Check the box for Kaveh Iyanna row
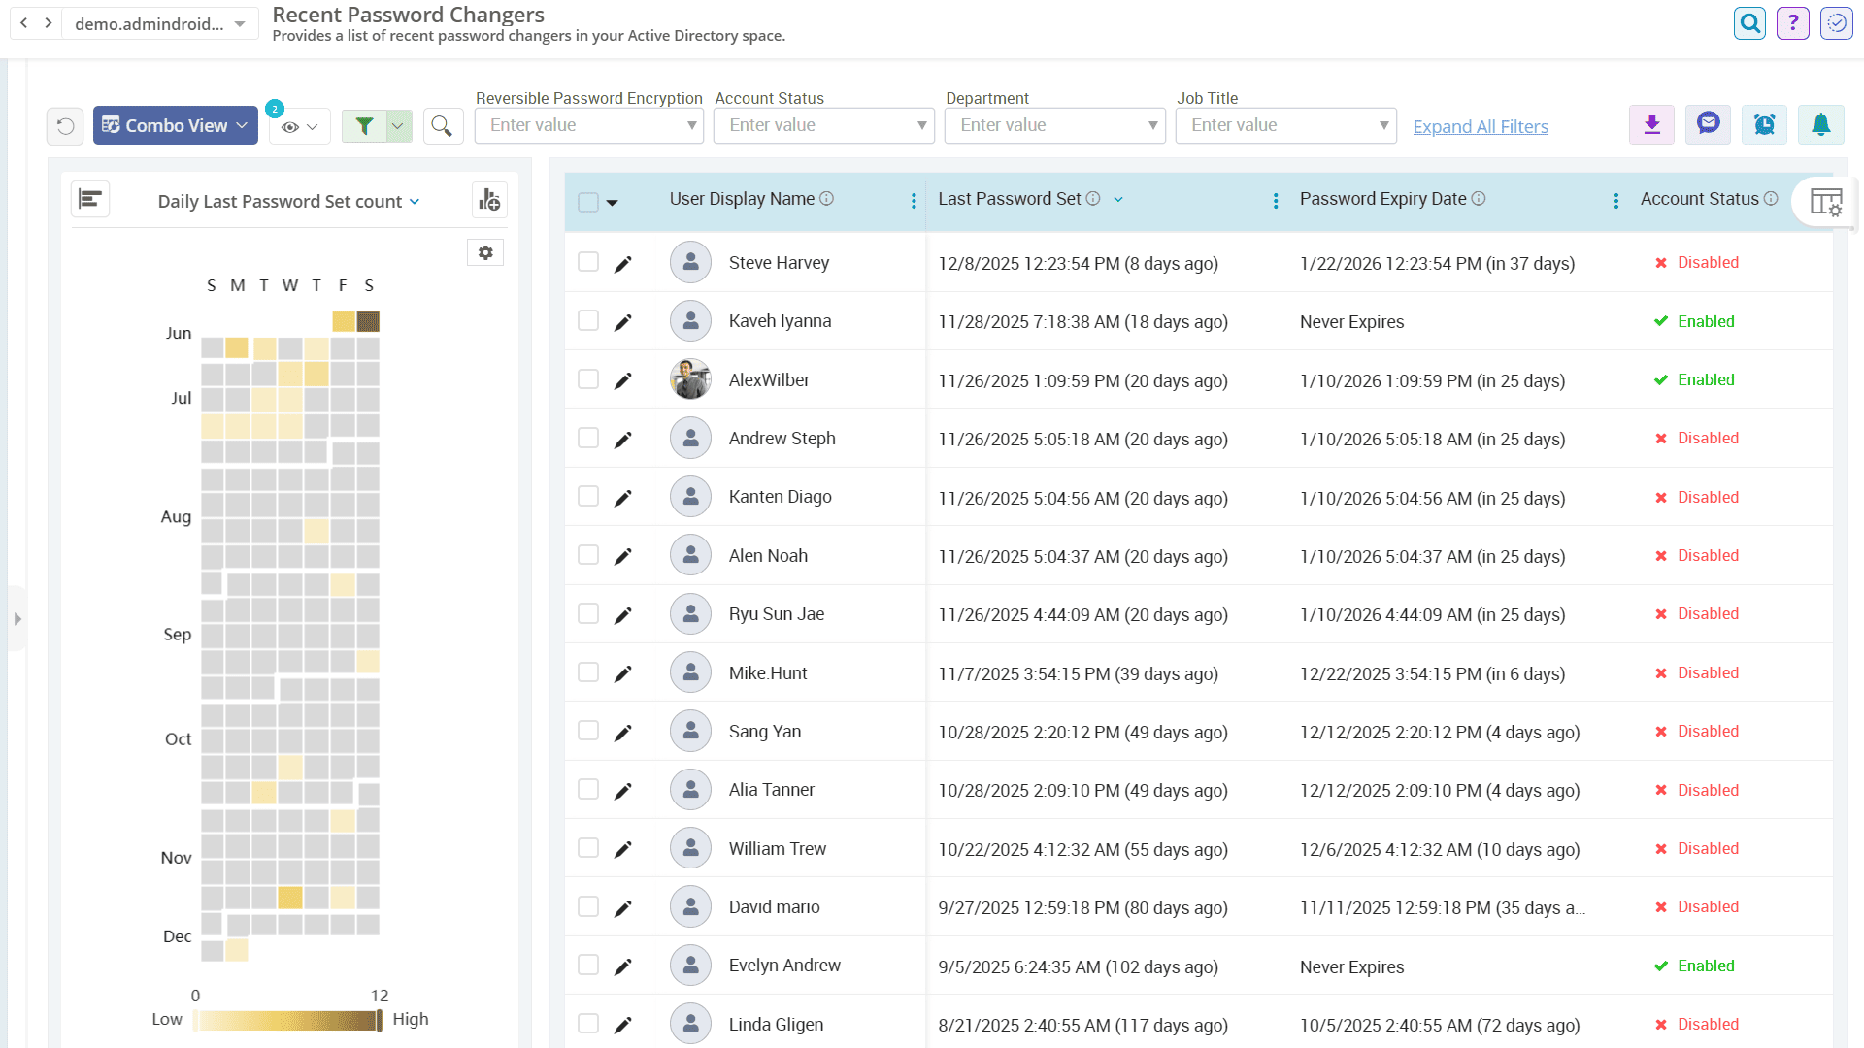This screenshot has width=1864, height=1048. pos(588,320)
